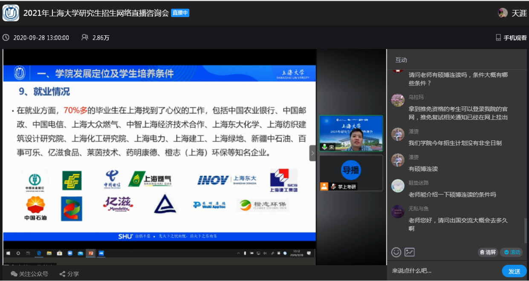Click 乌拉玛's avatar in the chat
This screenshot has height=281, width=529.
(x=398, y=100)
